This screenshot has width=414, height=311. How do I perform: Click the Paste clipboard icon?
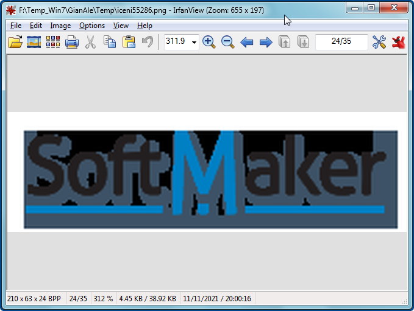pos(129,42)
